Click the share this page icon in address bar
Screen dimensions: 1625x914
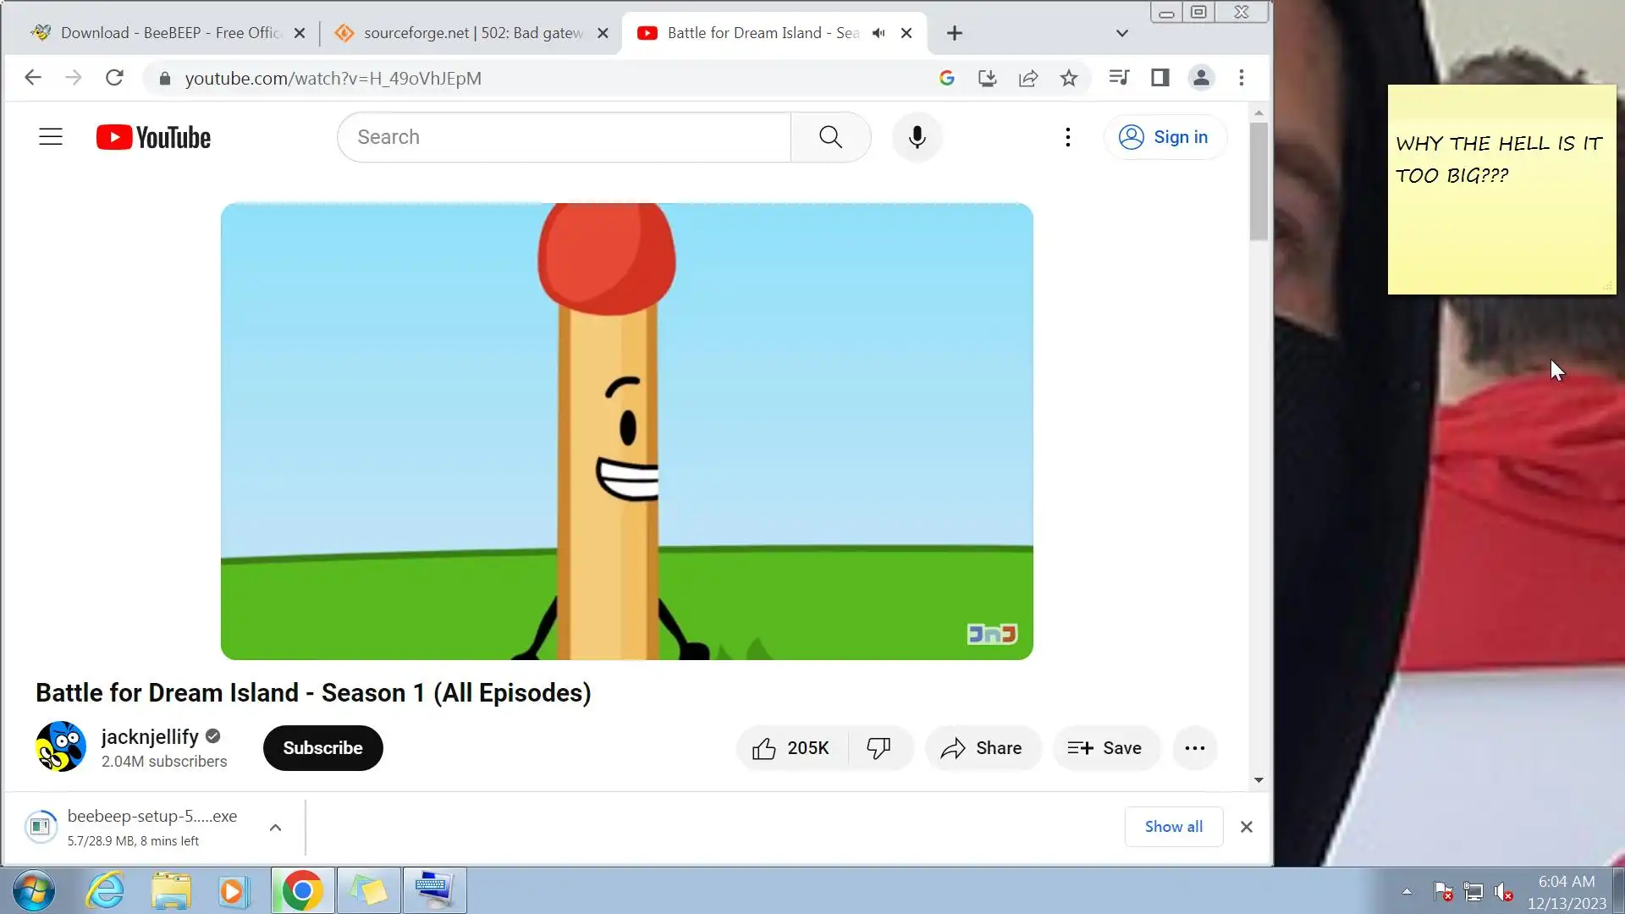point(1028,78)
